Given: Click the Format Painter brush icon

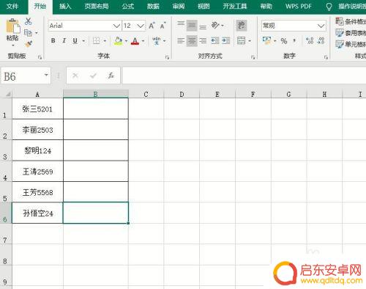Looking at the screenshot, I should click(x=29, y=43).
